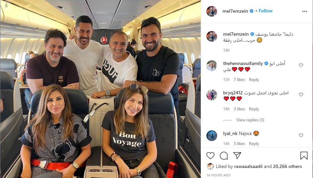The width and height of the screenshot is (313, 178).
Task: Follow mel7emzein account
Action: (266, 11)
